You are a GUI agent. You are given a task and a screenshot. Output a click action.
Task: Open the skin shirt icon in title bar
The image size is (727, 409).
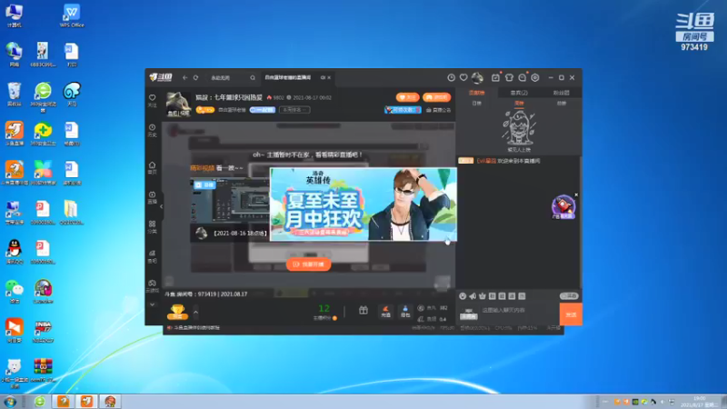(509, 78)
